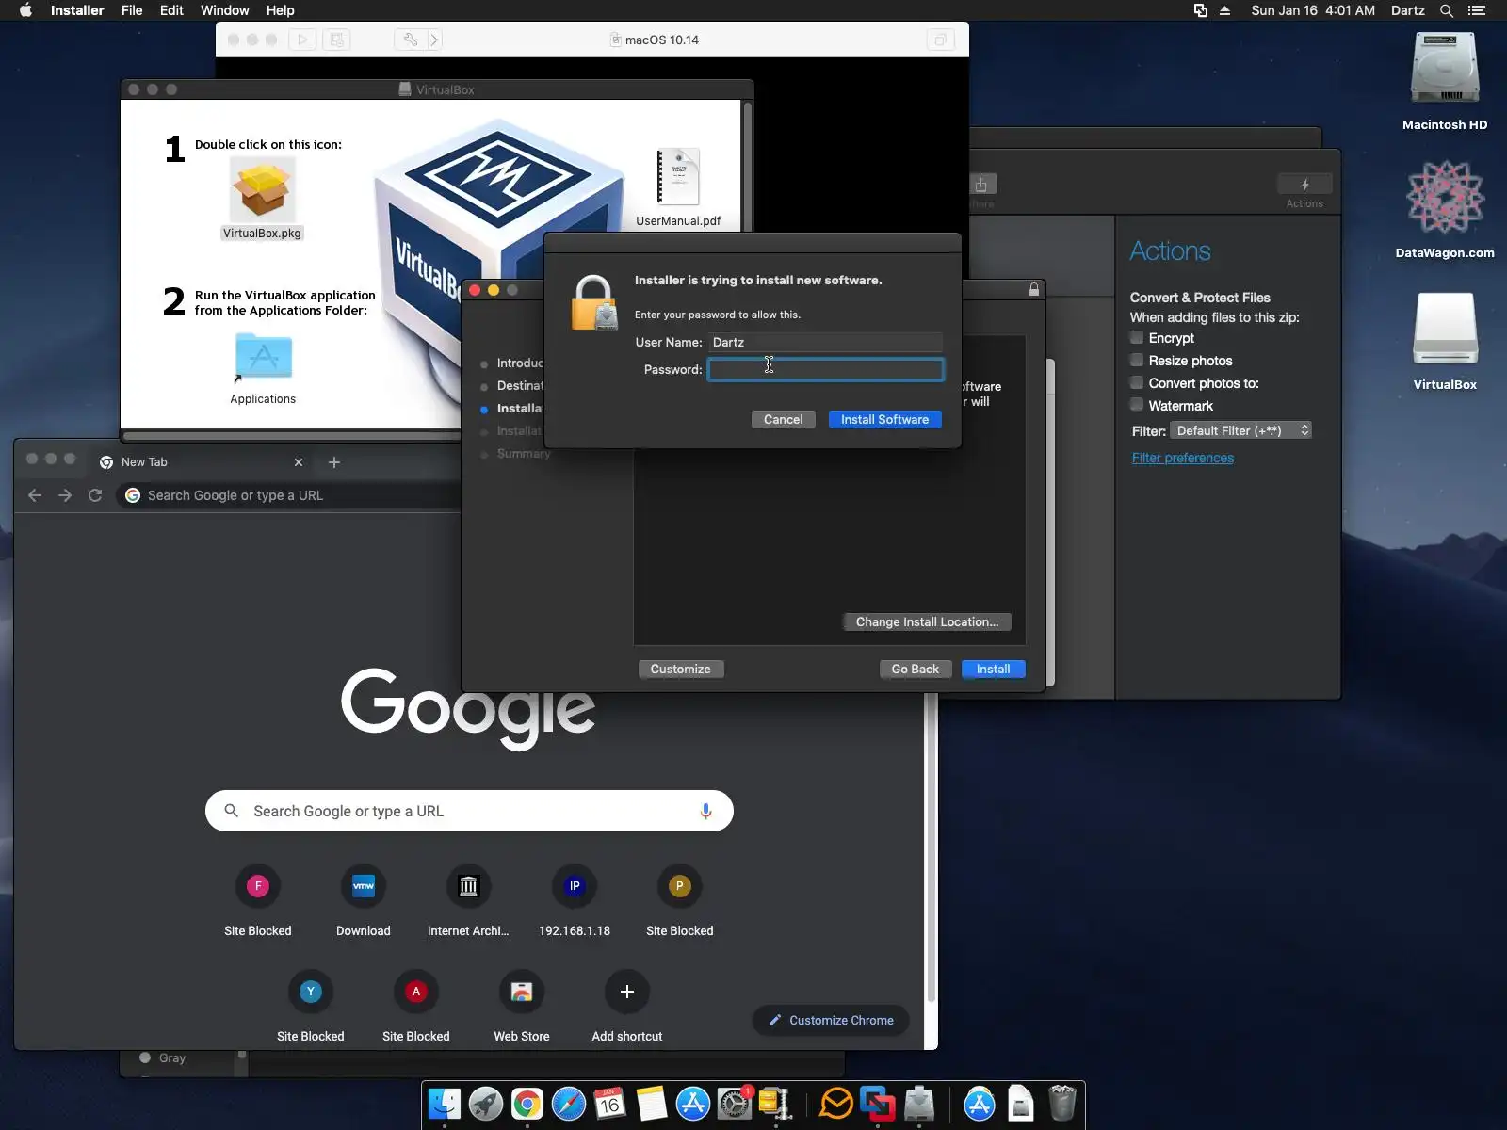Open the archive utility zipper icon in the Dock
Image resolution: width=1507 pixels, height=1130 pixels.
[x=776, y=1104]
